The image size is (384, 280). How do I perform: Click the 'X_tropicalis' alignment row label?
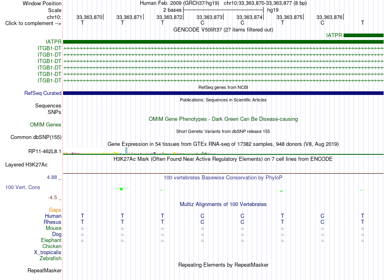[48, 253]
